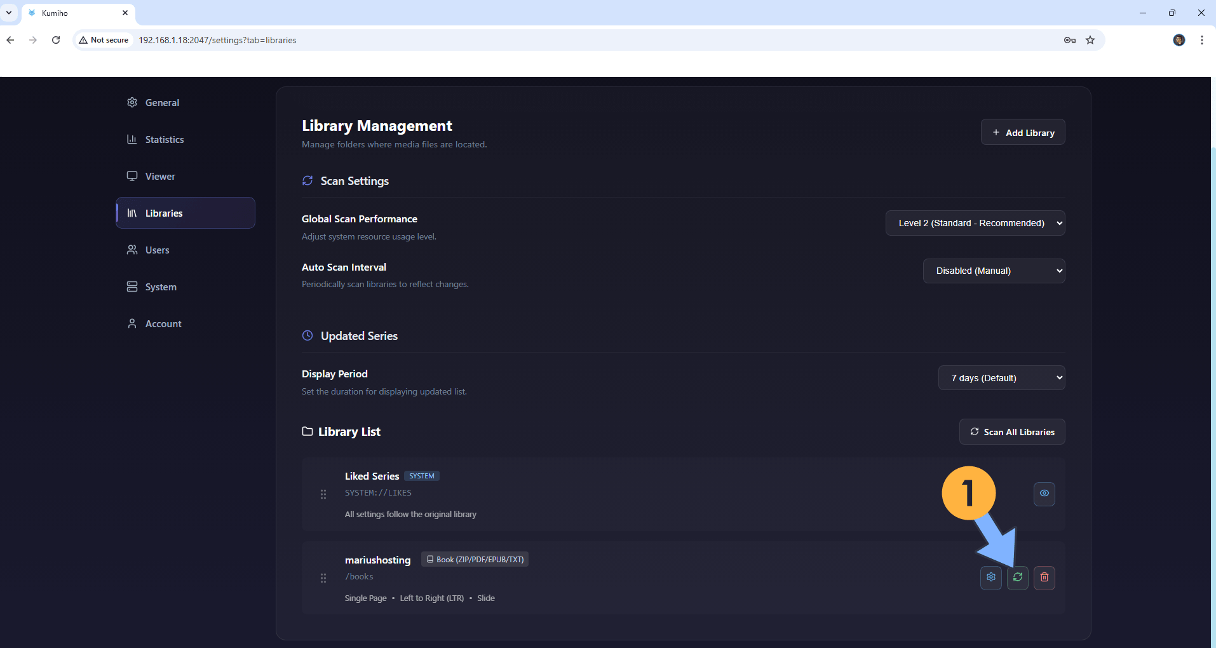The width and height of the screenshot is (1216, 648).
Task: Open the General settings tab
Action: click(162, 103)
